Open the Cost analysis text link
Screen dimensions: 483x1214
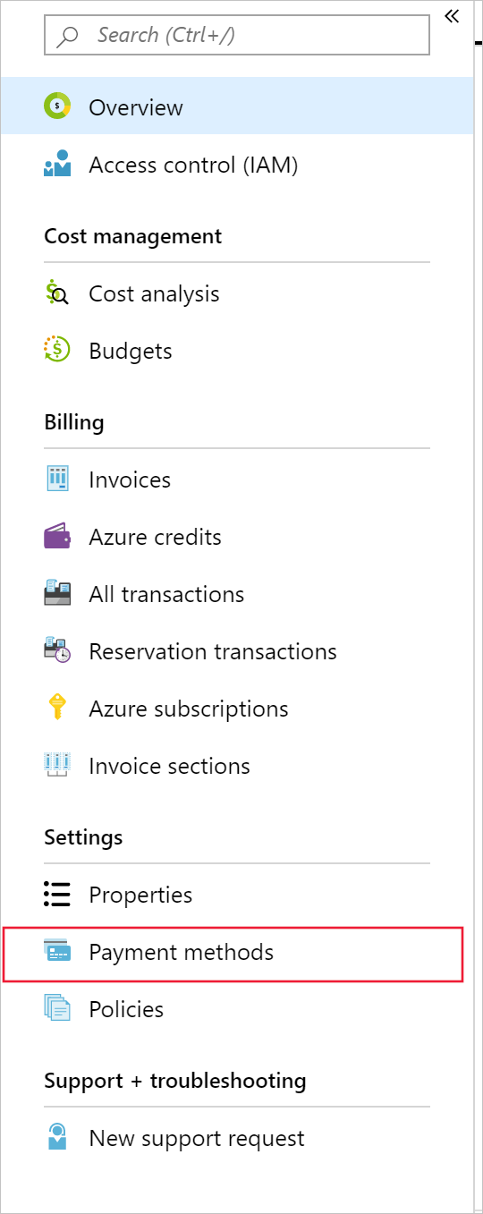(154, 293)
